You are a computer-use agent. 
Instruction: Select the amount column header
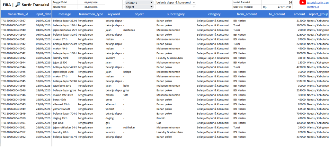(x=299, y=14)
